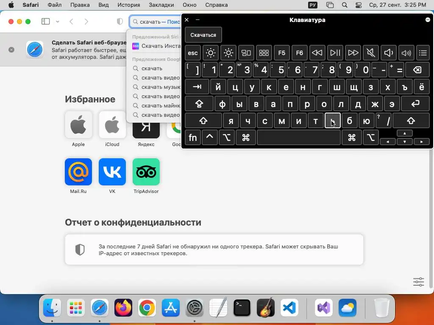Tap the play/pause media key
This screenshot has width=434, height=325.
[x=335, y=53]
